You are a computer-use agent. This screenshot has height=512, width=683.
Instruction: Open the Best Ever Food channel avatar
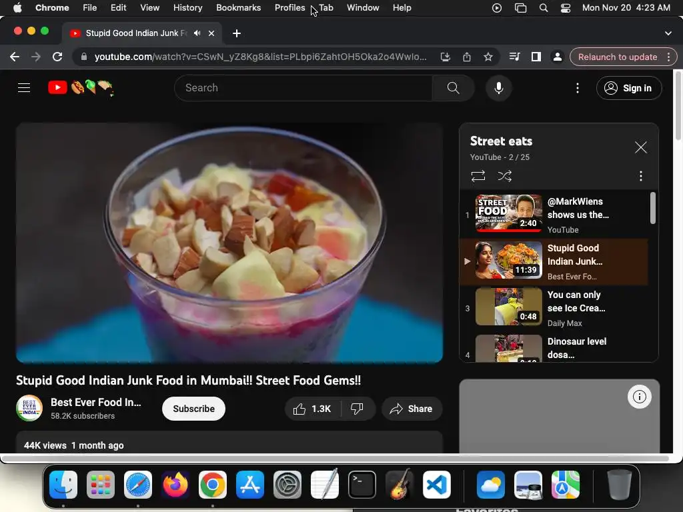pyautogui.click(x=29, y=408)
